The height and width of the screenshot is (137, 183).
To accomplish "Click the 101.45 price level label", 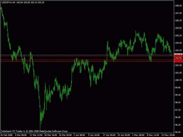I will pos(178,73).
